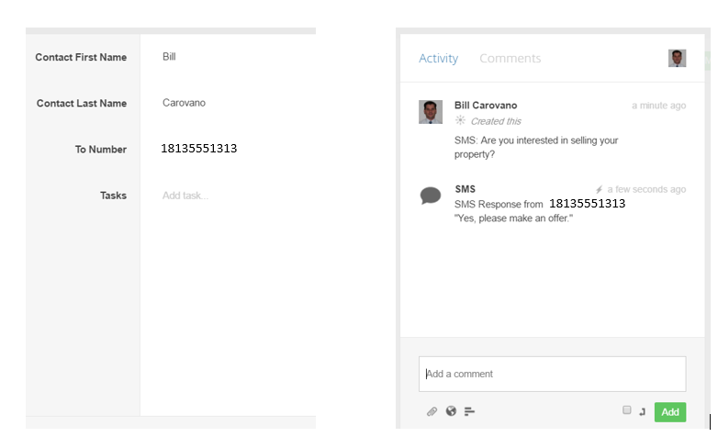This screenshot has height=437, width=718.
Task: Click the paperclip attach file icon
Action: coord(432,411)
